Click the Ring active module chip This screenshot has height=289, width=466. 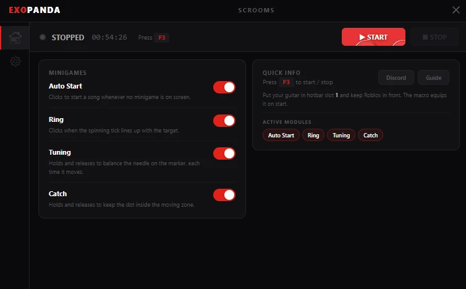click(x=313, y=135)
